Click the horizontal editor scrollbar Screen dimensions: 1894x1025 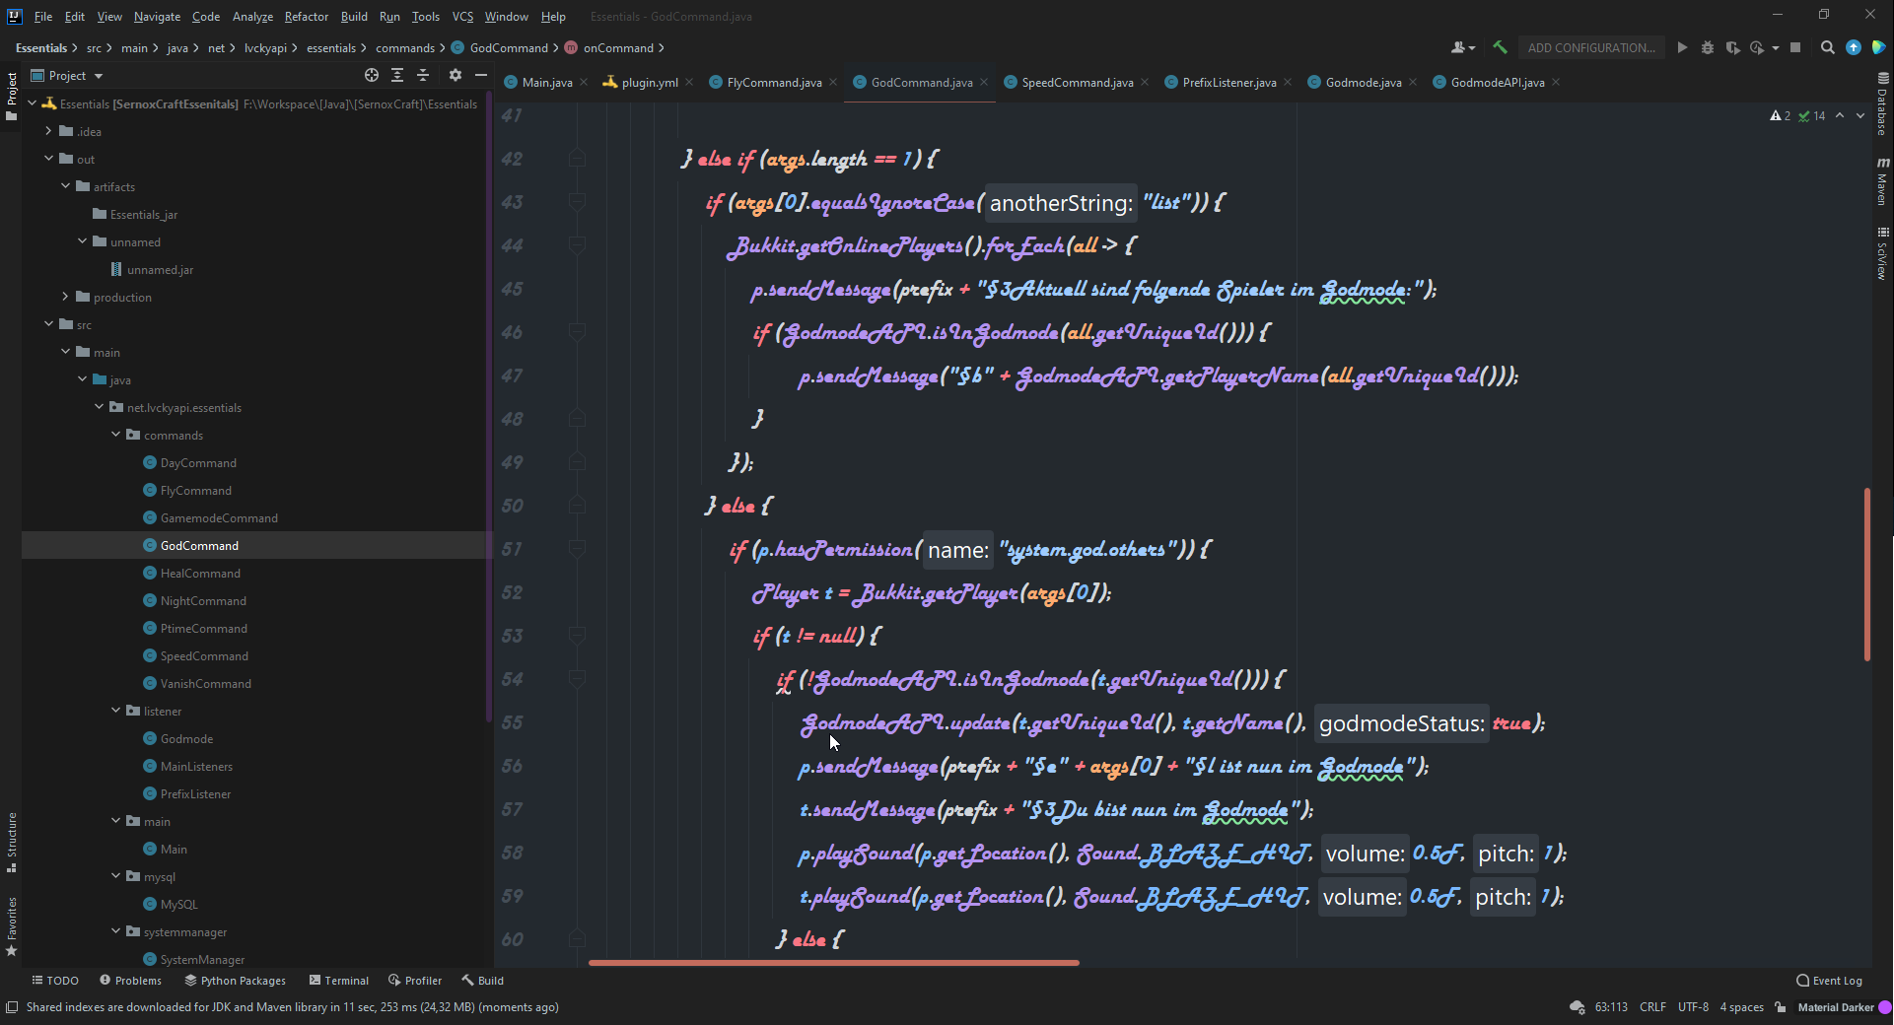[833, 962]
